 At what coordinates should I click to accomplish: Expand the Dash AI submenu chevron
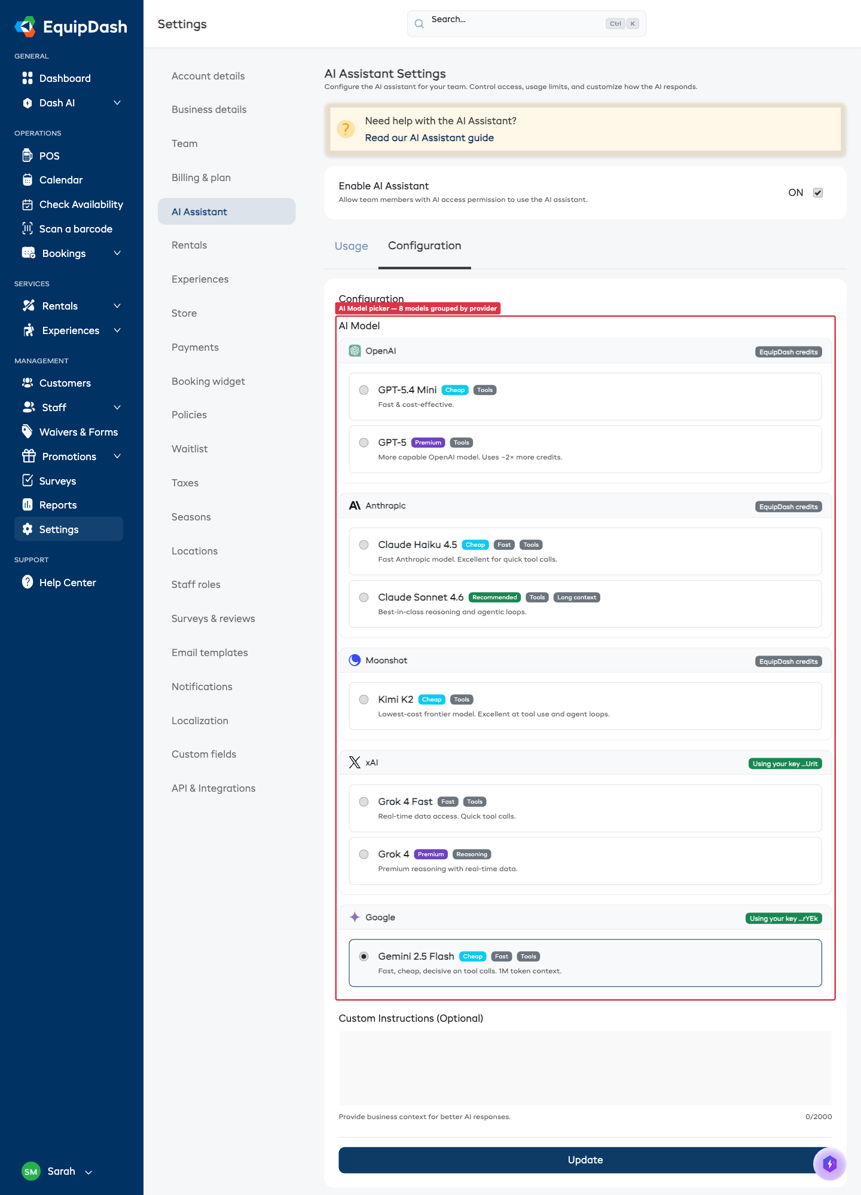[117, 103]
